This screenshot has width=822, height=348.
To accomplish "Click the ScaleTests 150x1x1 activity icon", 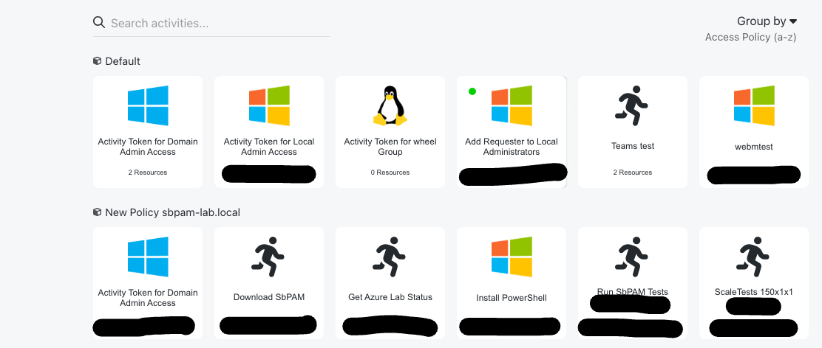I will (753, 257).
